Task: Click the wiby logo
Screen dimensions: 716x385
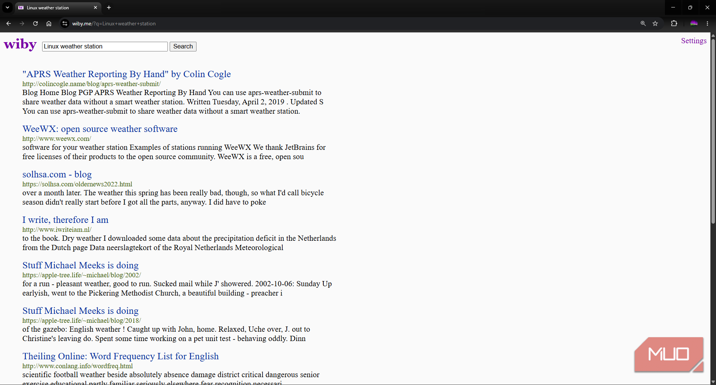Action: coord(20,44)
